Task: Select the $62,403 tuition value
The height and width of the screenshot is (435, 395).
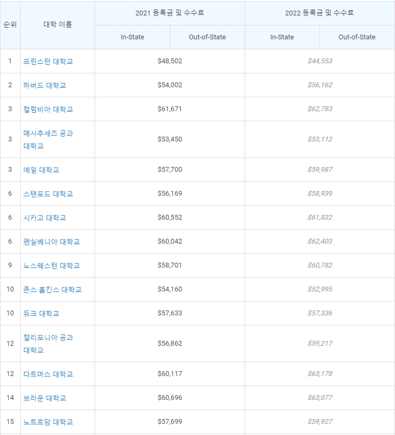Action: point(320,241)
